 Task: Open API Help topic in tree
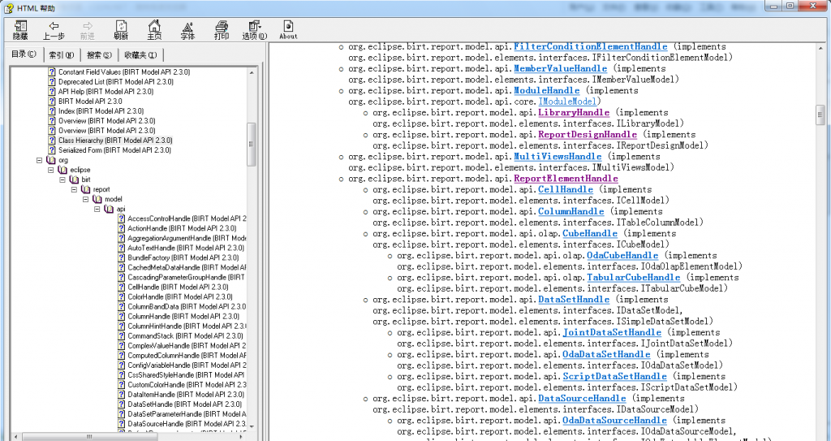point(105,91)
